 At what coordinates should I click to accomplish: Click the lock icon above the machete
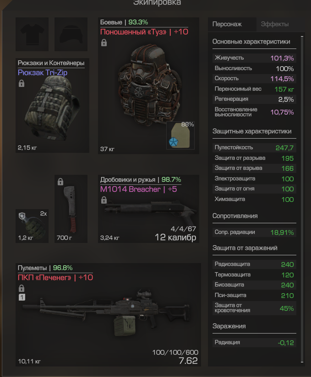60,182
